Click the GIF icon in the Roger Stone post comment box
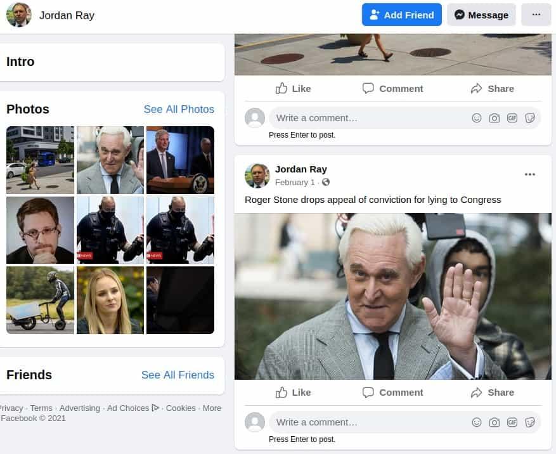This screenshot has height=454, width=556. click(x=512, y=422)
